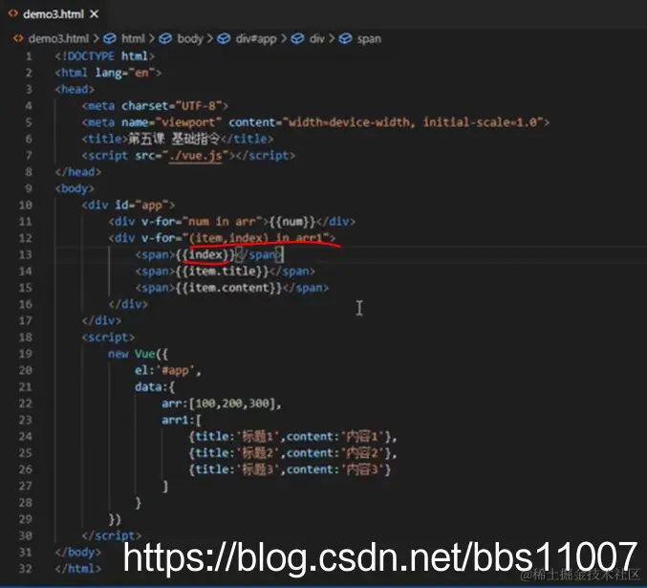This screenshot has height=588, width=647.
Task: Click the {{index}} interpolation
Action: (x=205, y=254)
